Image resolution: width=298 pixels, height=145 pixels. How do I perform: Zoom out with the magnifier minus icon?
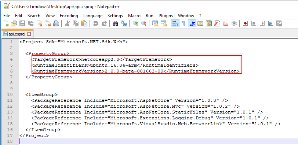click(x=144, y=23)
